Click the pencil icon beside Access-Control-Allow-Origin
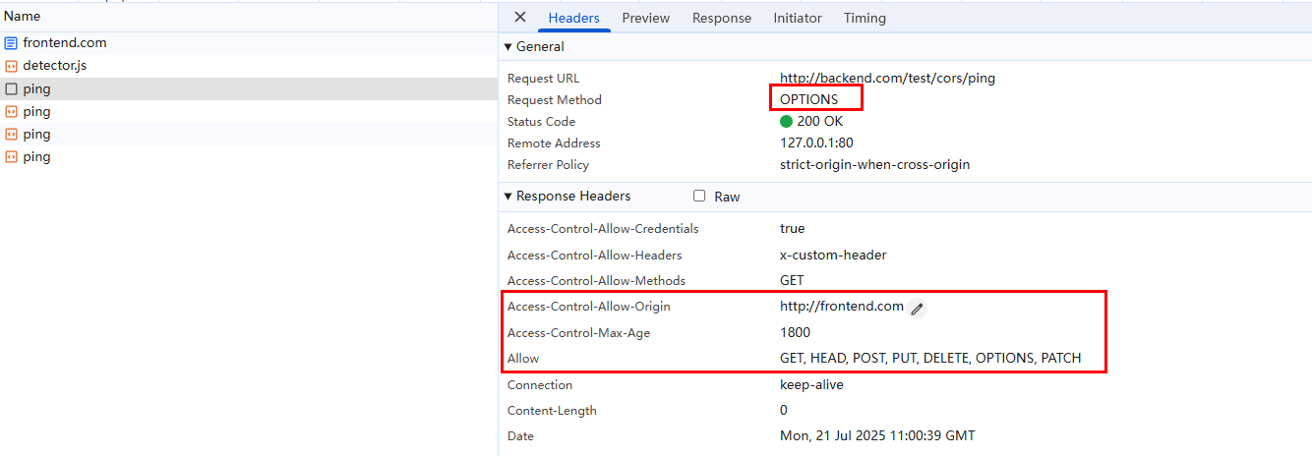 pos(917,309)
